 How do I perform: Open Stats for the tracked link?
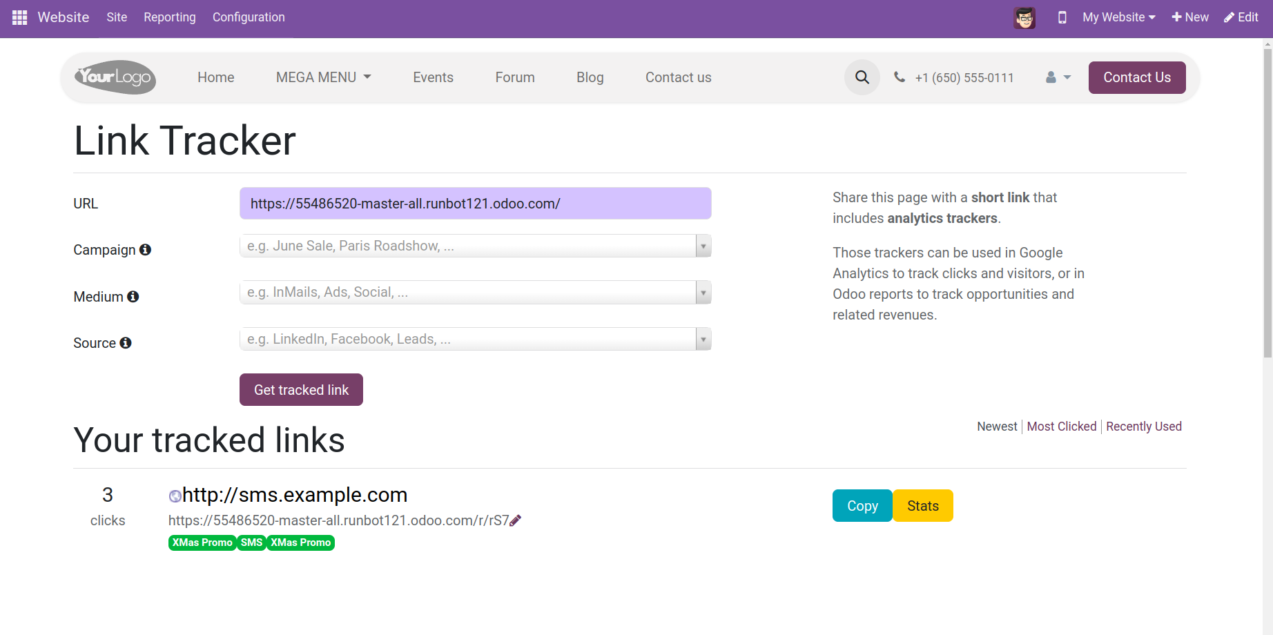(x=923, y=506)
